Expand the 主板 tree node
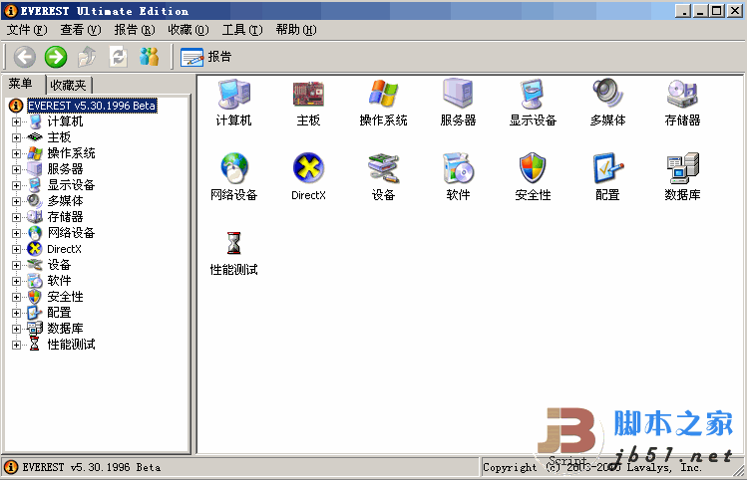This screenshot has height=480, width=747. 16,138
